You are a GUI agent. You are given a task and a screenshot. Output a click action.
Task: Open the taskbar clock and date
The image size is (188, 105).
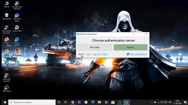click(177, 102)
